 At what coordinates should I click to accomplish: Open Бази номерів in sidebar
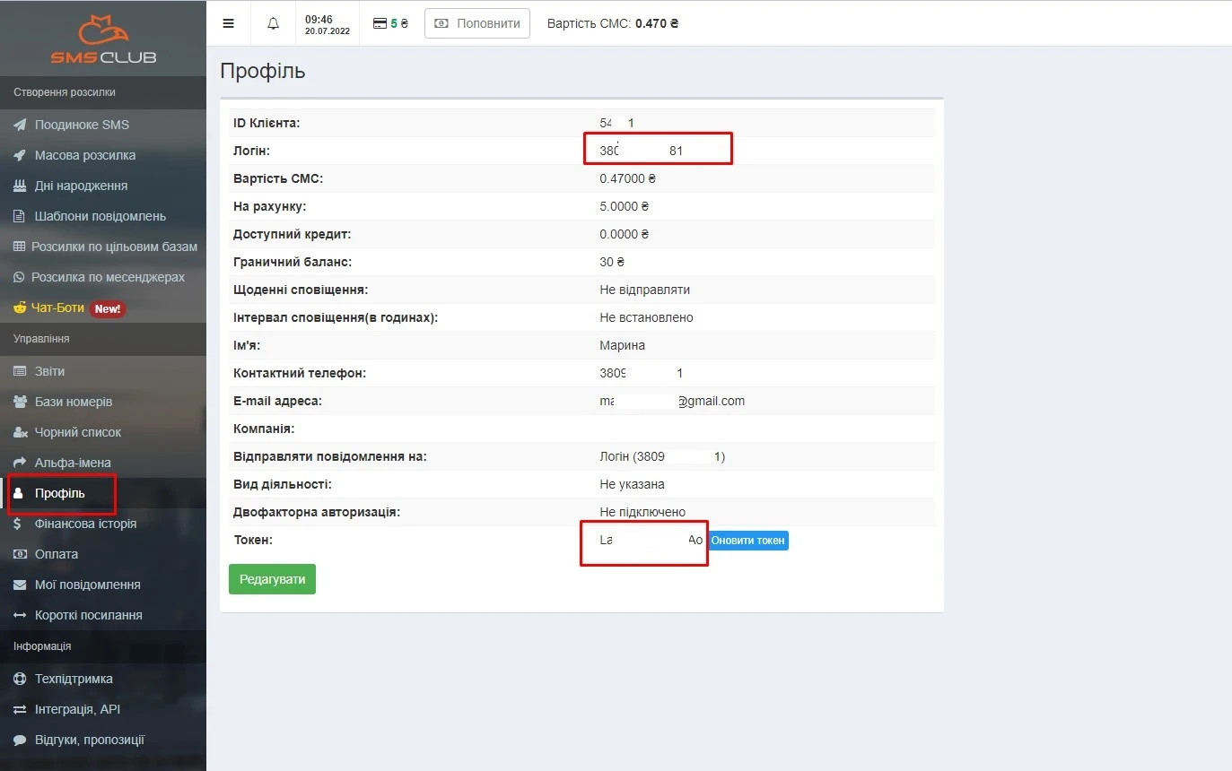(73, 402)
